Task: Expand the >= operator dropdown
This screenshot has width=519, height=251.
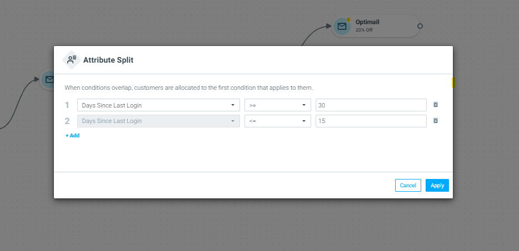Action: [278, 105]
